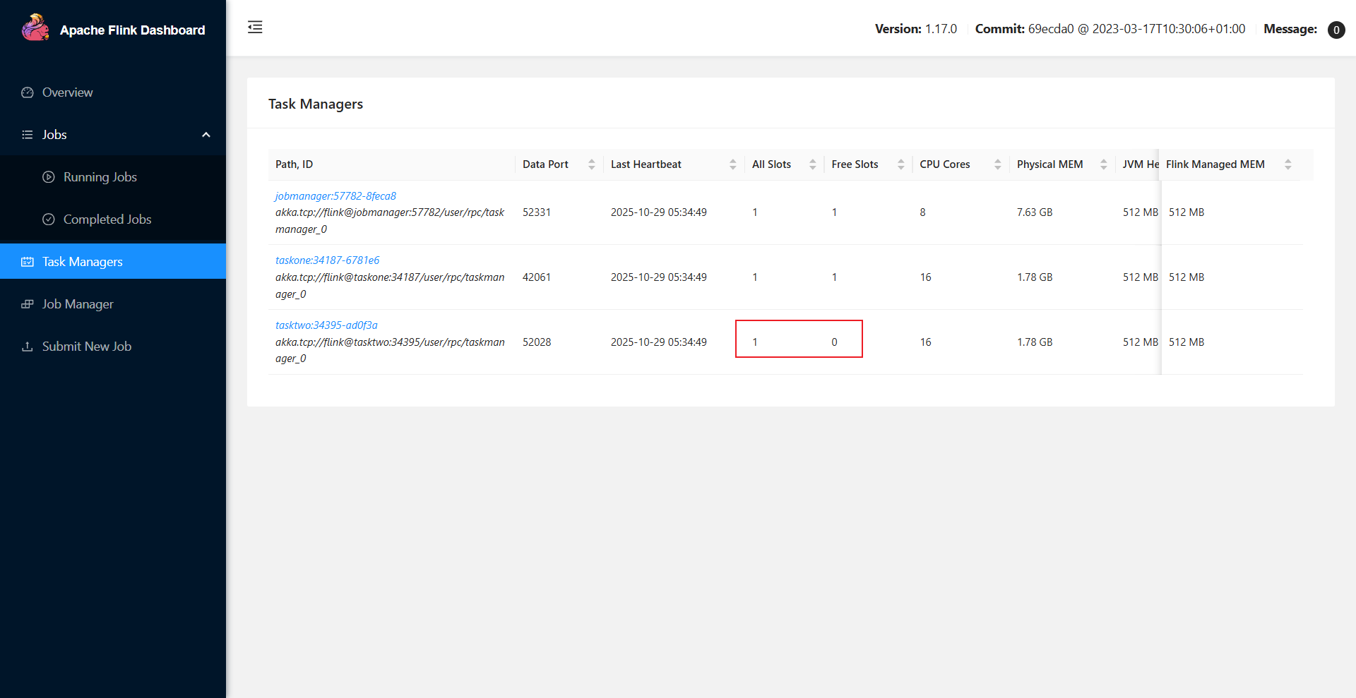Sort by All Slots column arrows

pyautogui.click(x=813, y=164)
